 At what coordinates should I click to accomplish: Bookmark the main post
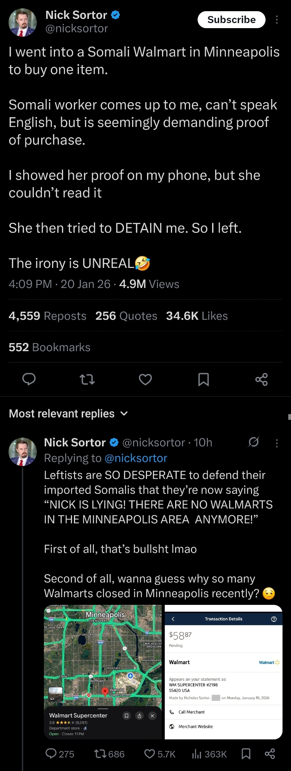(x=203, y=380)
